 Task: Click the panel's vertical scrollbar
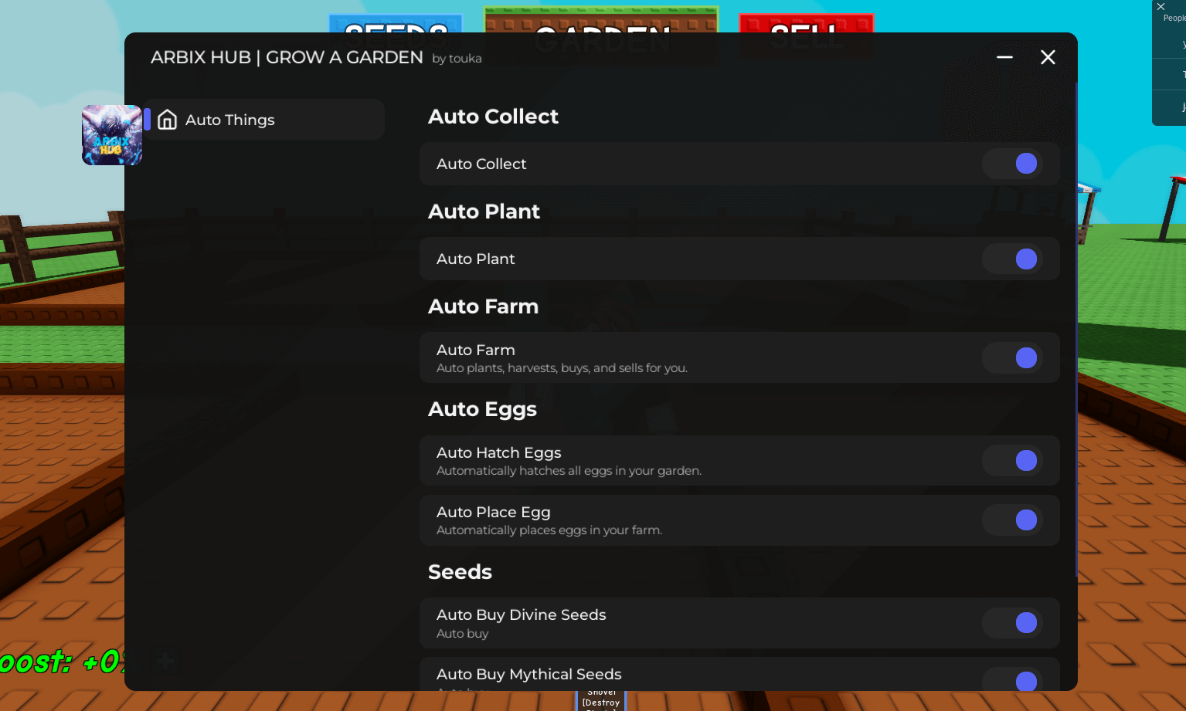tap(1076, 330)
